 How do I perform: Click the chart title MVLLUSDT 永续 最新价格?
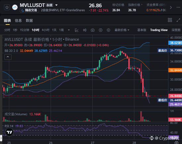point(27,40)
